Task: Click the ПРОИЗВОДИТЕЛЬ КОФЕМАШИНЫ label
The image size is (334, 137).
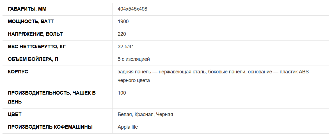Action: click(50, 127)
